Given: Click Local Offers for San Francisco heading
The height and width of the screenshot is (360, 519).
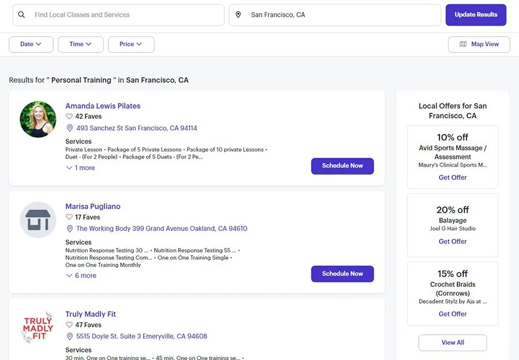Looking at the screenshot, I should point(453,111).
